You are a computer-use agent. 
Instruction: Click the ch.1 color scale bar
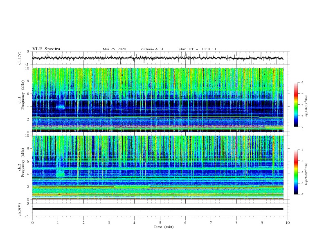[296, 105]
